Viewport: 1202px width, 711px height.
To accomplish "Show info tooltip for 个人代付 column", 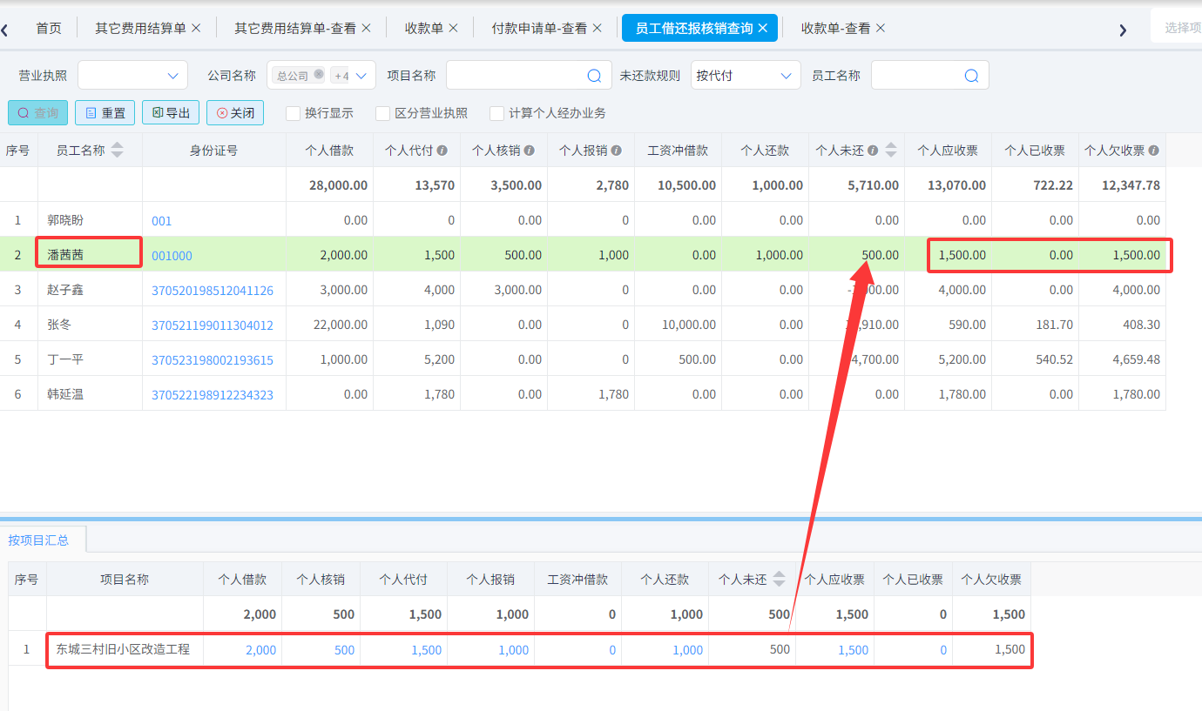I will [x=442, y=151].
